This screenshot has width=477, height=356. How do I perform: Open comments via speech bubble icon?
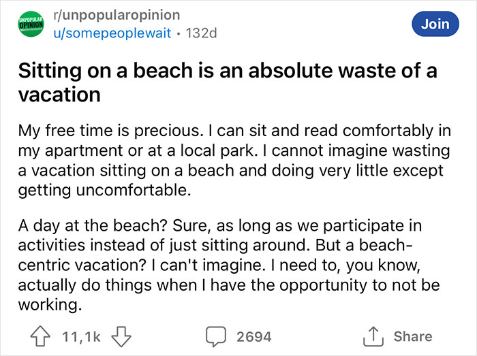pos(218,336)
